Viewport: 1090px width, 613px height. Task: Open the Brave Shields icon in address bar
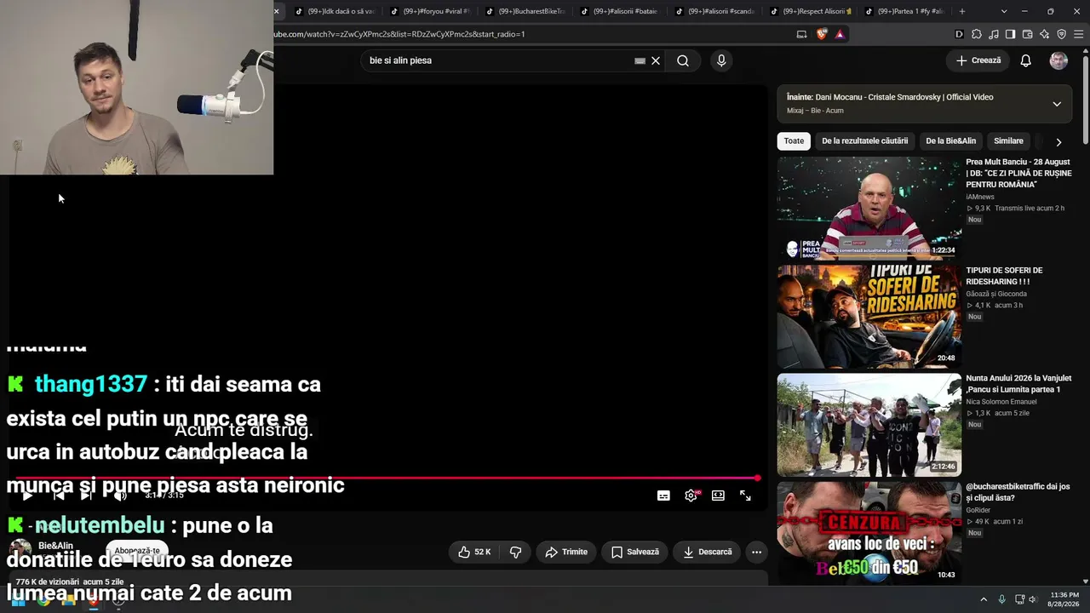(822, 34)
